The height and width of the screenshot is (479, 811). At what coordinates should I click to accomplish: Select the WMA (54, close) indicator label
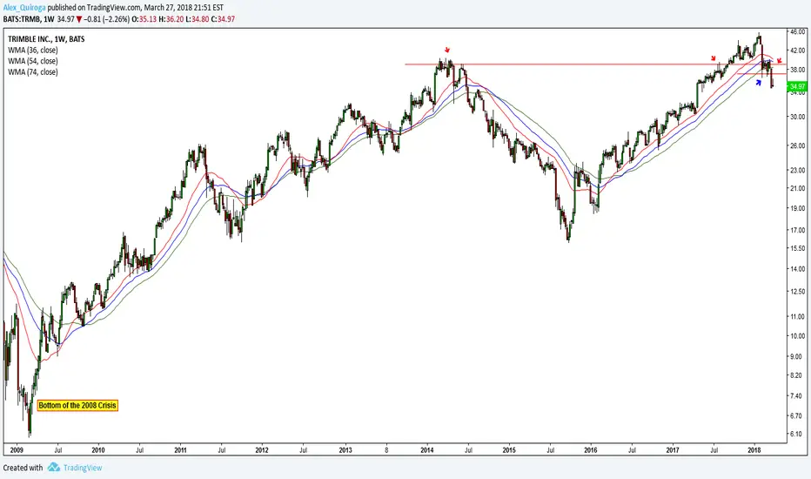(x=32, y=61)
